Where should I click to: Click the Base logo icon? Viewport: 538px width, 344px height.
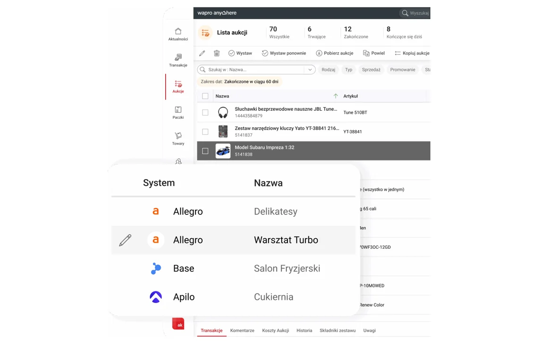[156, 268]
